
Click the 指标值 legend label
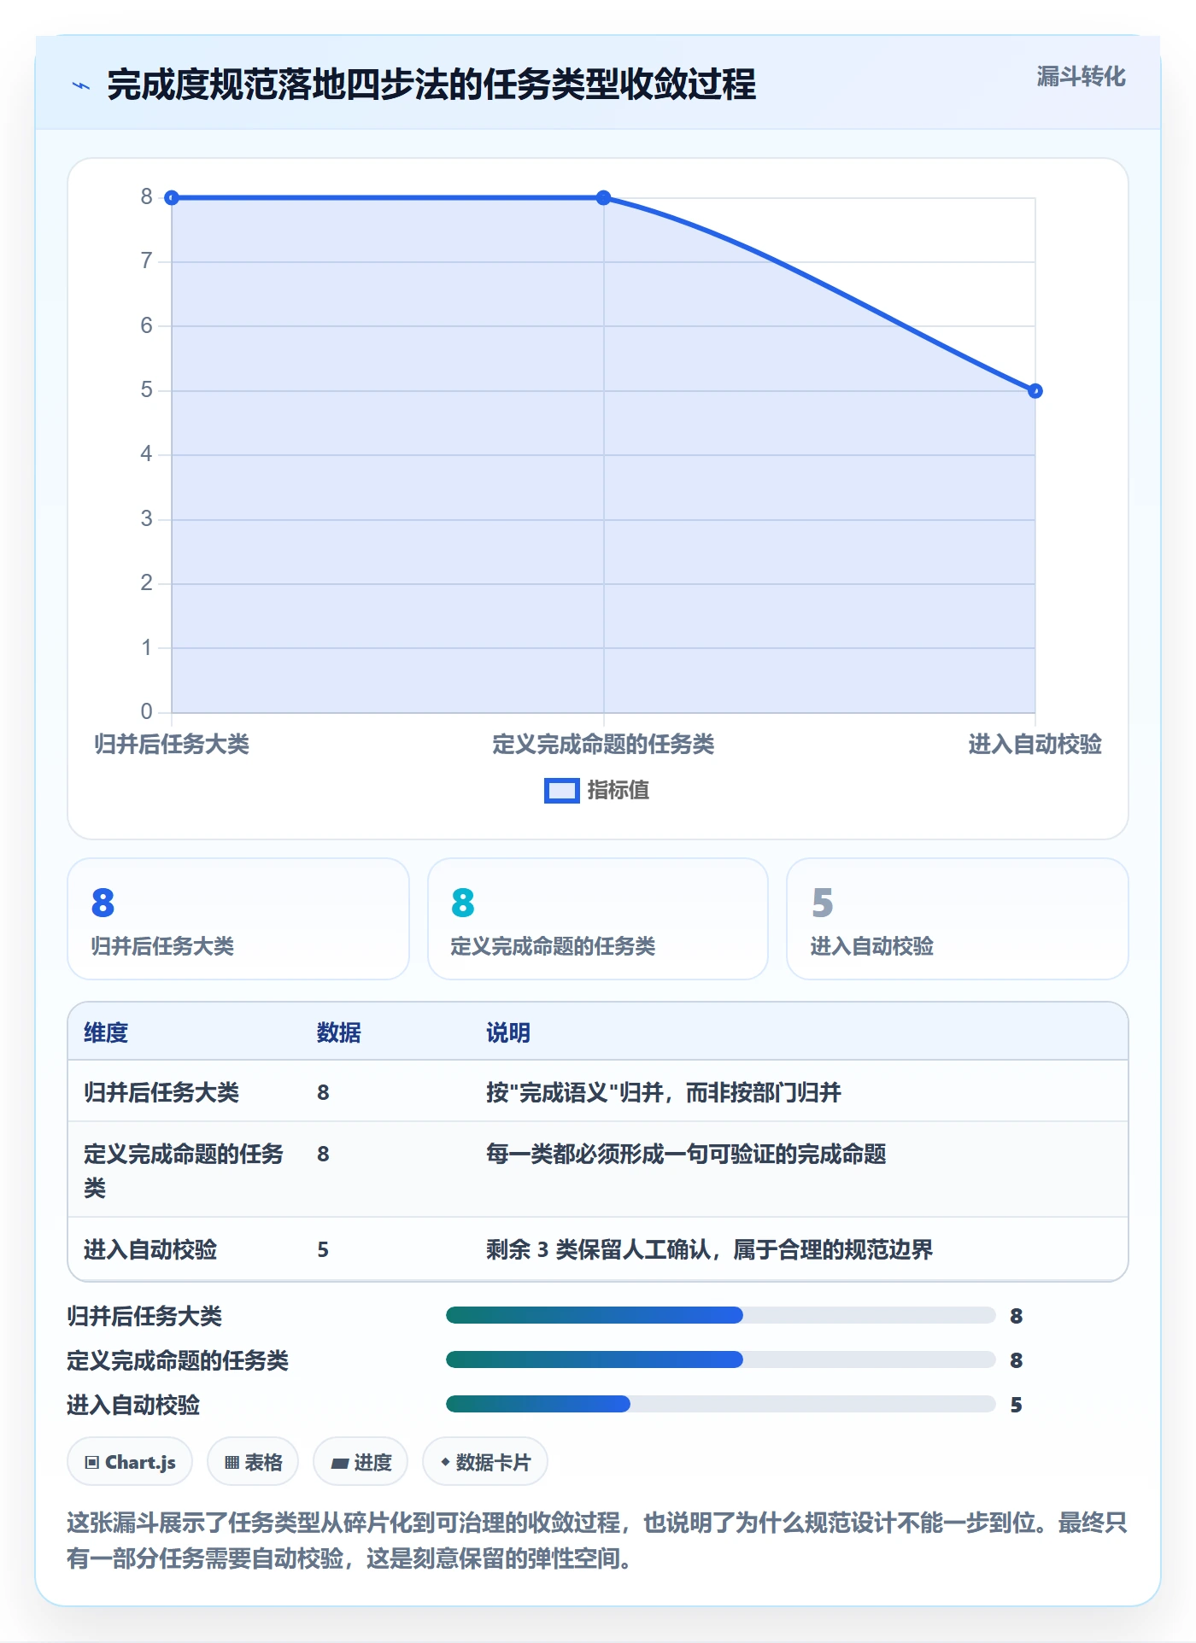click(619, 791)
